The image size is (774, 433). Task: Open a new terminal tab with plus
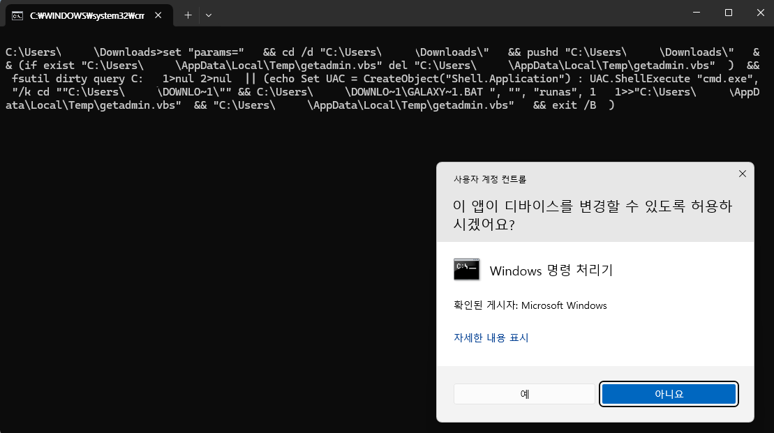point(188,15)
